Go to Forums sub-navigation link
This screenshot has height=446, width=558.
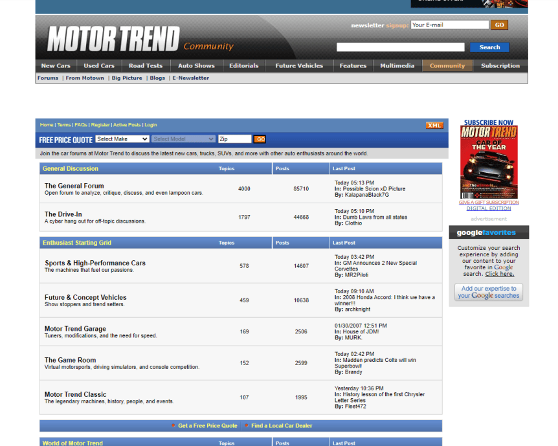[48, 78]
